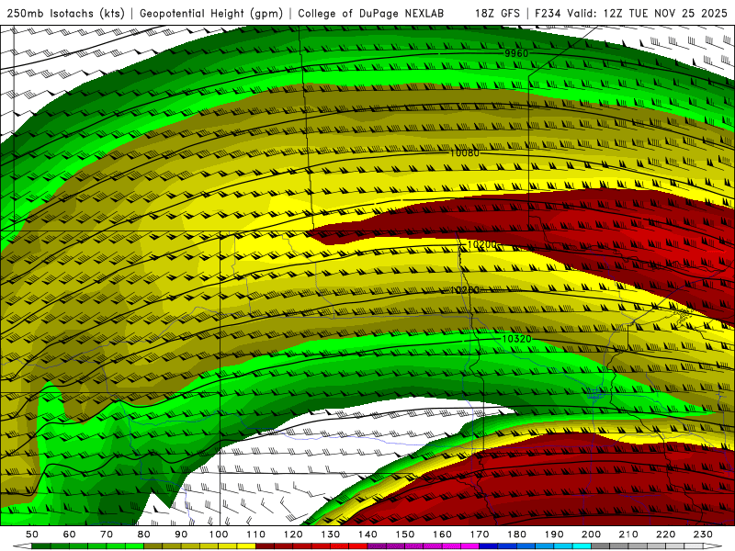Click the 150 knot legend label
Screen dimensions: 735x551
point(405,534)
